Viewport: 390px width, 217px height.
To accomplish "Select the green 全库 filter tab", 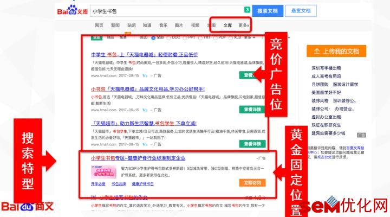I will pos(97,37).
